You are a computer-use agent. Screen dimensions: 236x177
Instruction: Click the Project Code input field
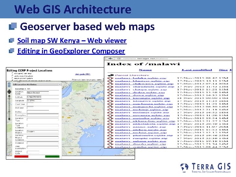[33, 152]
